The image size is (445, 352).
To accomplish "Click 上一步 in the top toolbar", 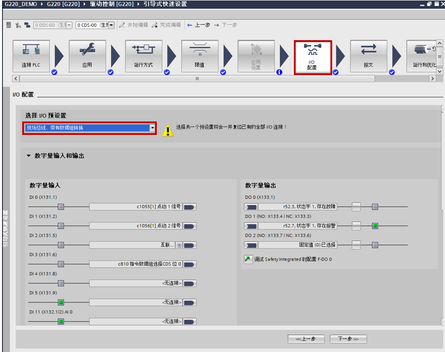I will pyautogui.click(x=198, y=25).
